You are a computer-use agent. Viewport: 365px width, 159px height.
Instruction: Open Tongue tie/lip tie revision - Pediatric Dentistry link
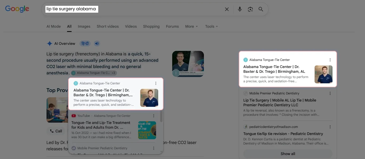pyautogui.click(x=283, y=134)
